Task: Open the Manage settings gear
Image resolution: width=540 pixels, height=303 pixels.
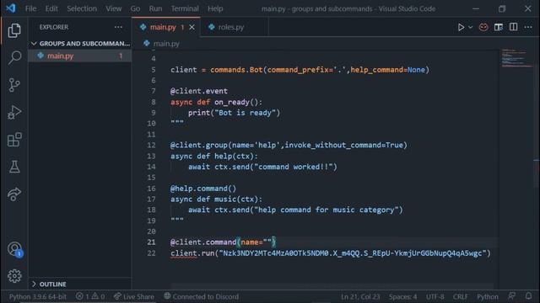Action: tap(14, 276)
